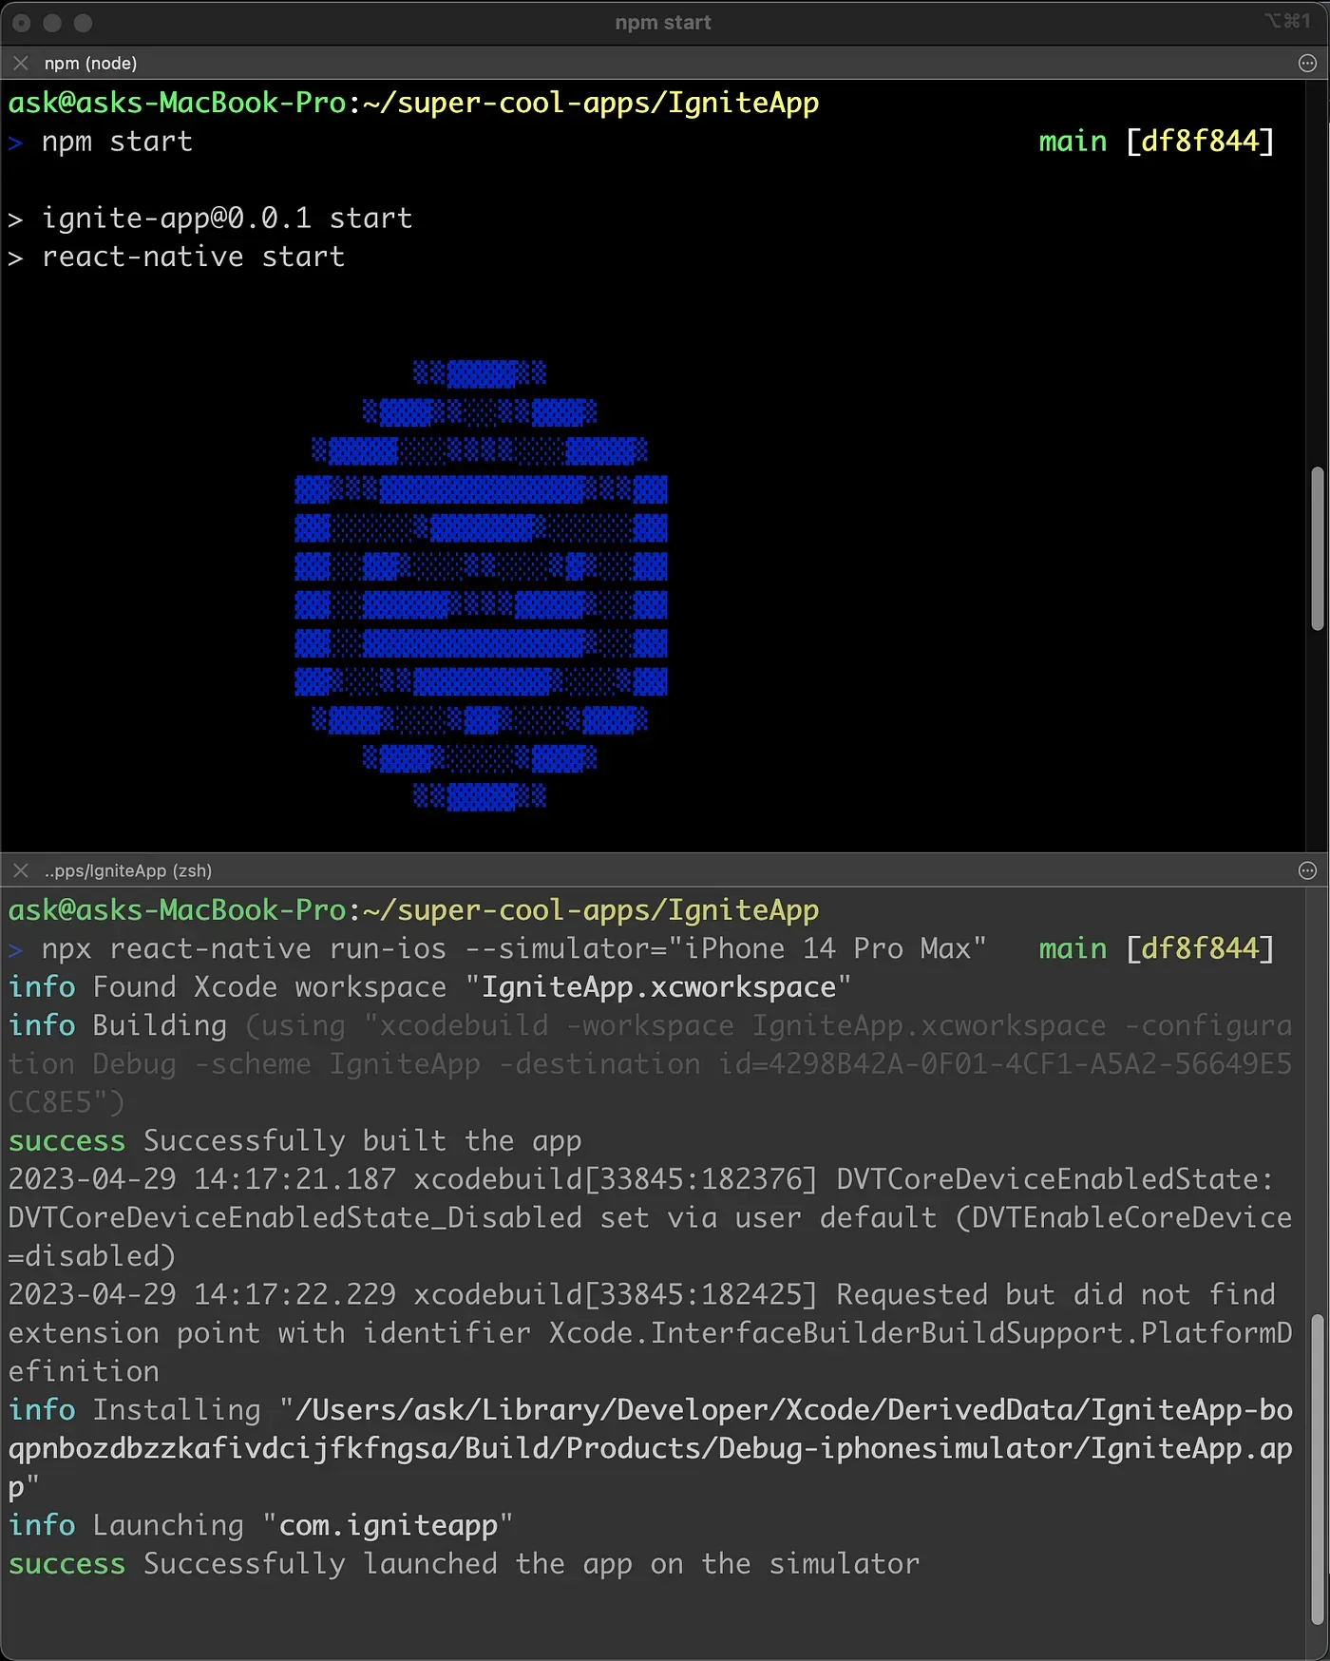
Task: Click the green zoom window button
Action: pyautogui.click(x=84, y=23)
